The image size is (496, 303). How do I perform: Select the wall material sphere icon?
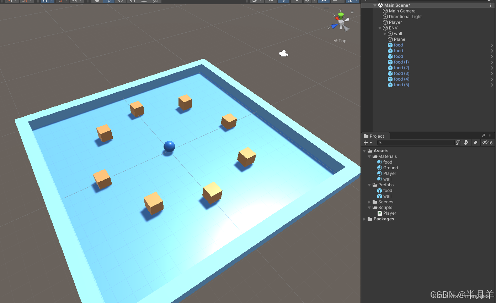379,179
